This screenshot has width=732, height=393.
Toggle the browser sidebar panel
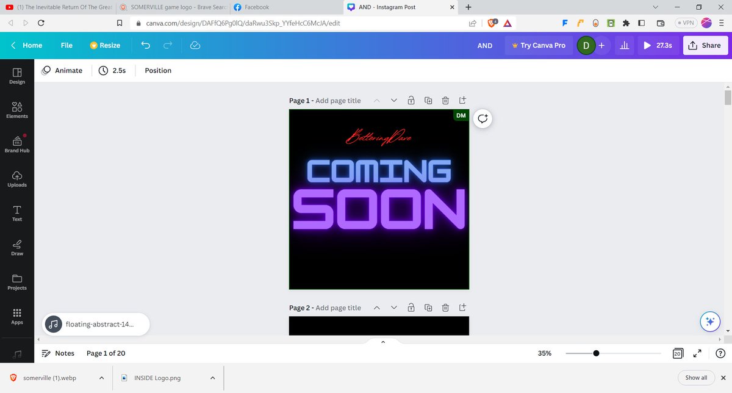click(x=641, y=23)
